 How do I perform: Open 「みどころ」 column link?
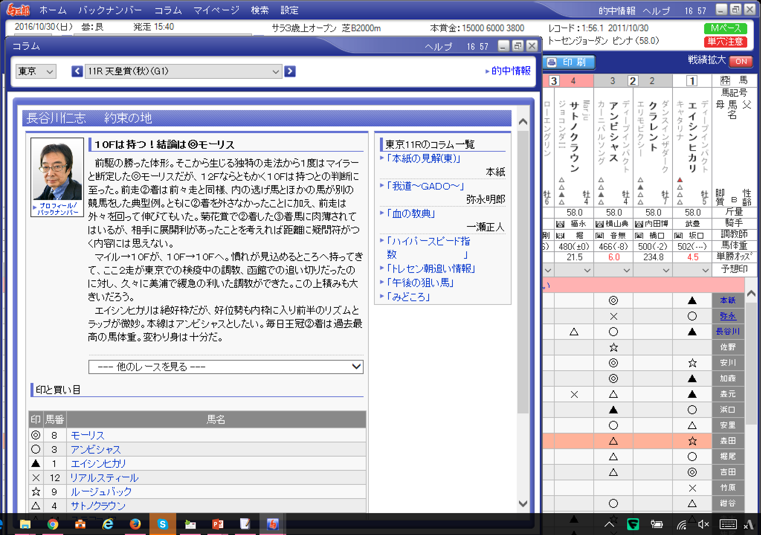tap(408, 297)
